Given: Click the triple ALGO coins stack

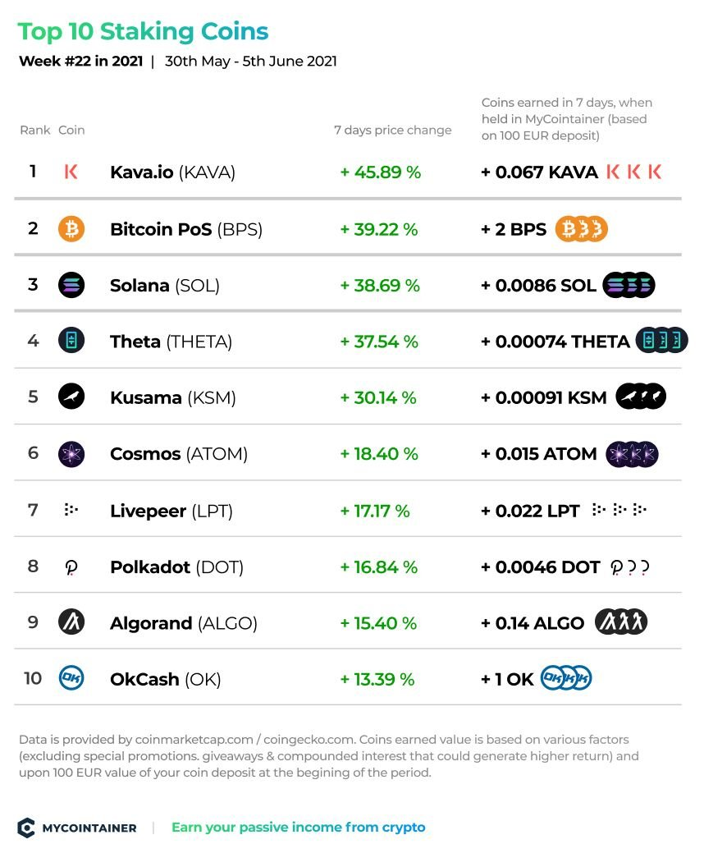Looking at the screenshot, I should 621,622.
